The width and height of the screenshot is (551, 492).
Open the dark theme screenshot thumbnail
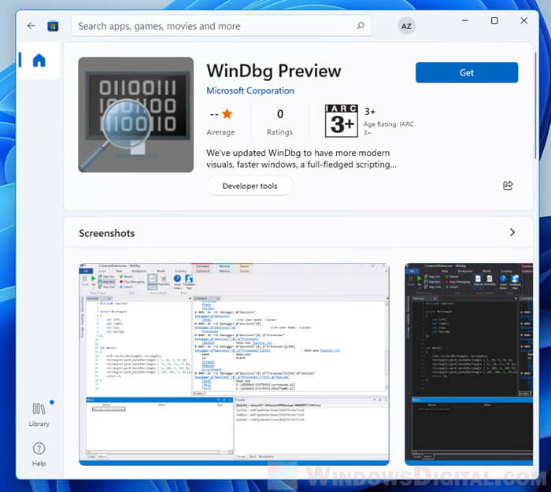pyautogui.click(x=469, y=364)
